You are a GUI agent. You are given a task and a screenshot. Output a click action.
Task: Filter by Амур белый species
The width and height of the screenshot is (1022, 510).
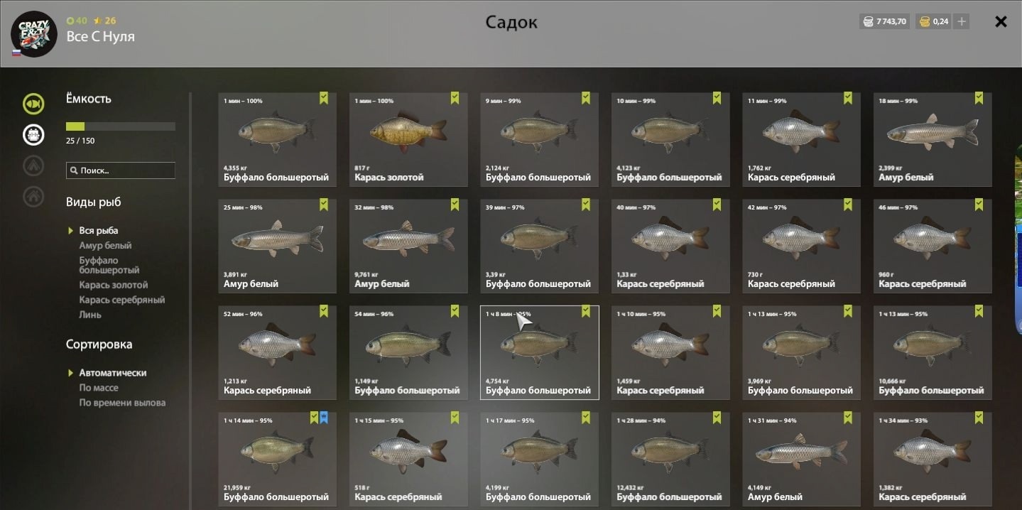tap(105, 246)
